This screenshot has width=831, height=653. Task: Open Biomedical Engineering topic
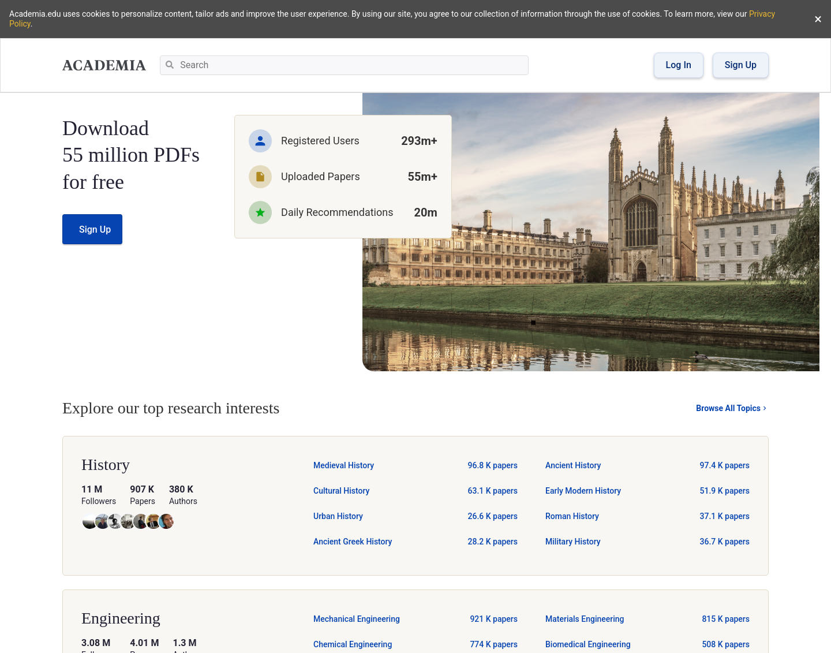click(588, 644)
